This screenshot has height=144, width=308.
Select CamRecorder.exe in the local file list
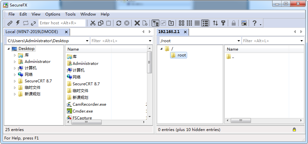(x=86, y=104)
